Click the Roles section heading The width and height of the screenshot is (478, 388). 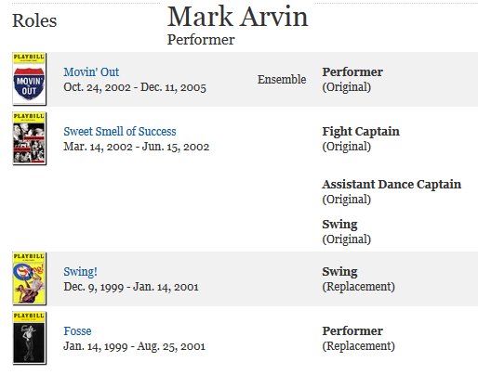[34, 21]
